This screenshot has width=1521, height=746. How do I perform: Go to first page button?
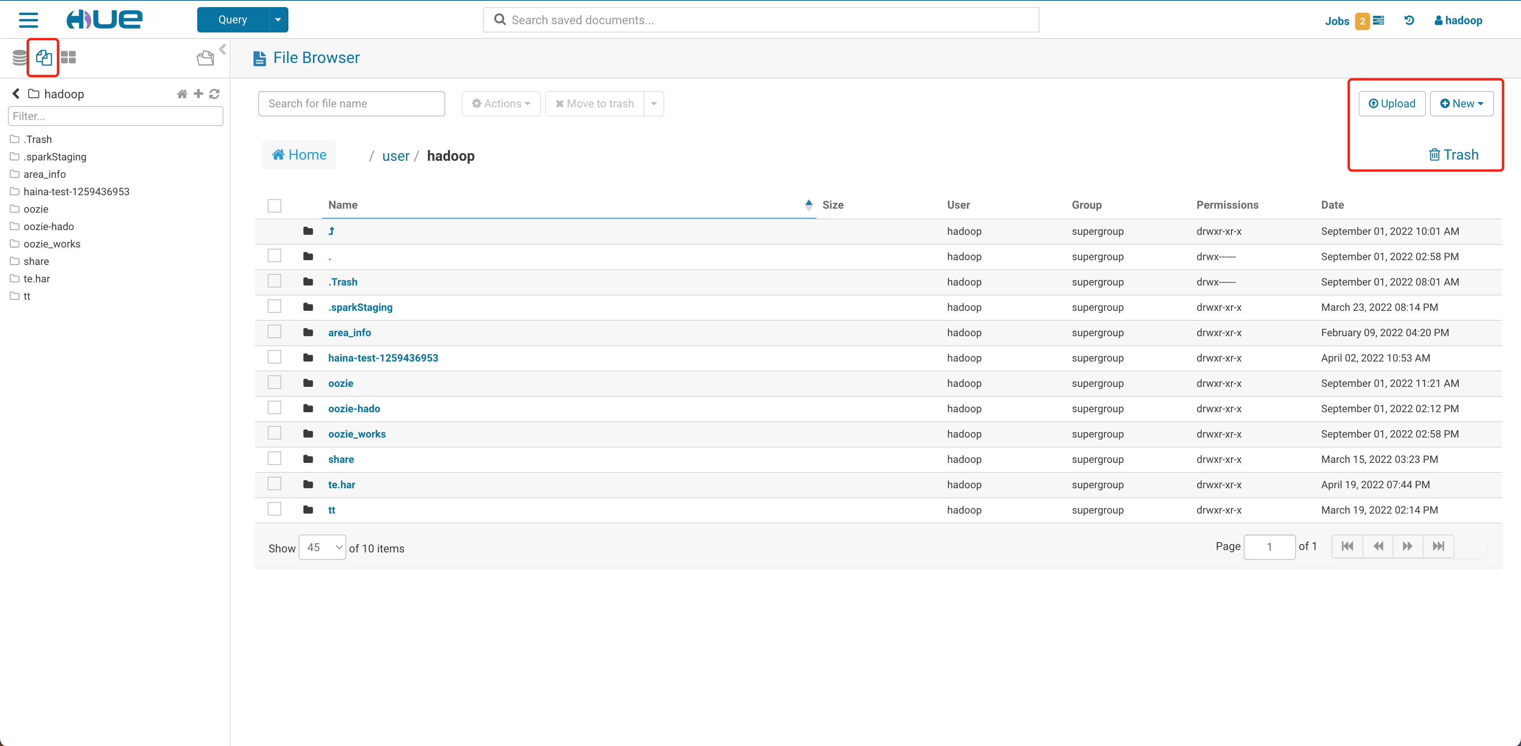point(1348,546)
